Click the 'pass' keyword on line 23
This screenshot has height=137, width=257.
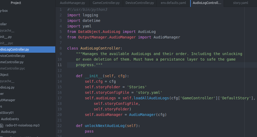click(x=89, y=131)
